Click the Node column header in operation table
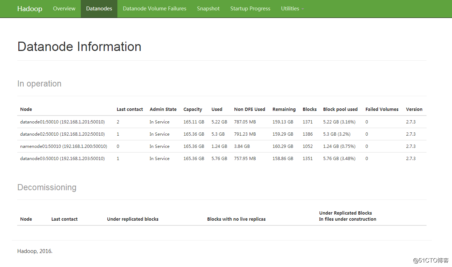This screenshot has width=452, height=267. pyautogui.click(x=26, y=109)
